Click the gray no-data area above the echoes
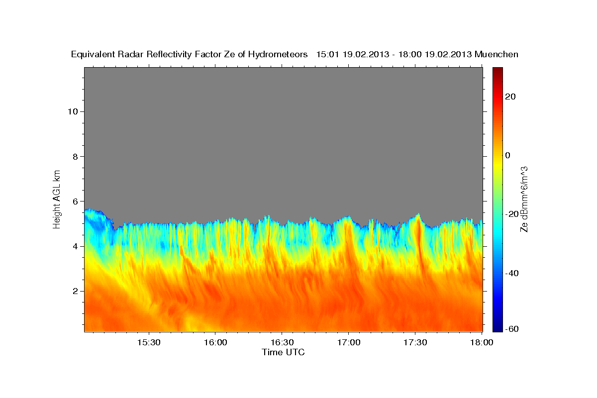 [x=283, y=142]
